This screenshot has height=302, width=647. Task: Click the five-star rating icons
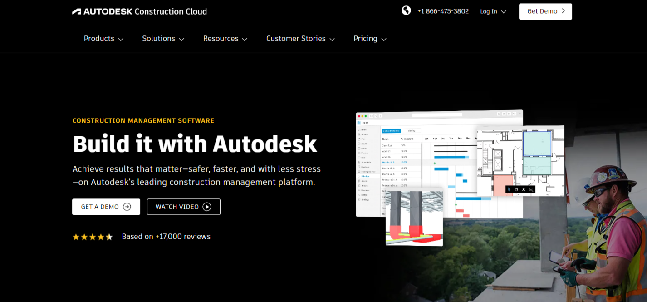[93, 237]
